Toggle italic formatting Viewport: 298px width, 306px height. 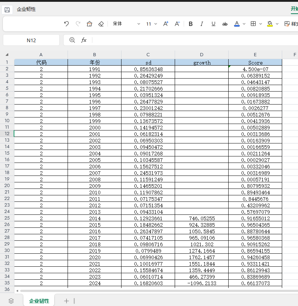tap(202, 24)
